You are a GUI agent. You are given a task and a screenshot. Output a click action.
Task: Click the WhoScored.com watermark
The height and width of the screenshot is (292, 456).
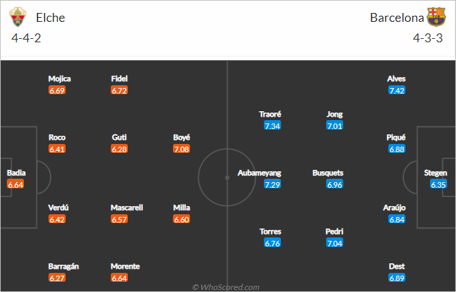tap(226, 287)
